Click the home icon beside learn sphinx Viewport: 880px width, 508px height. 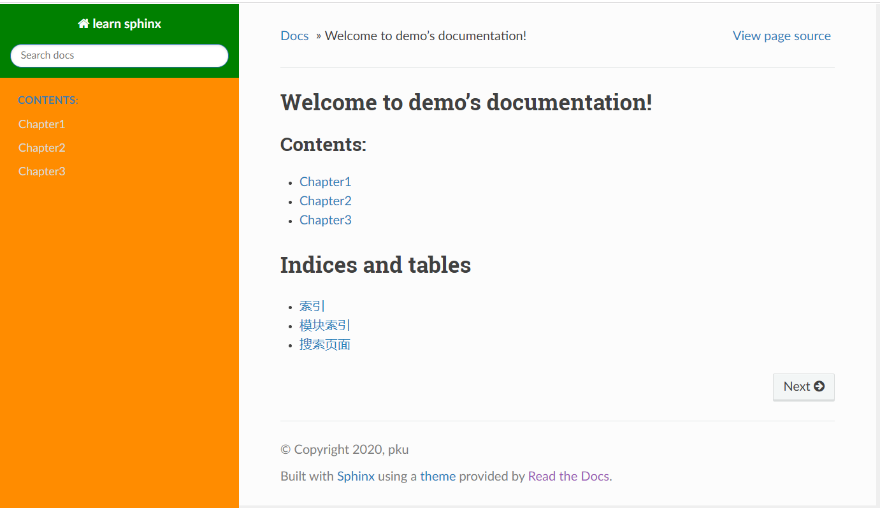(83, 24)
